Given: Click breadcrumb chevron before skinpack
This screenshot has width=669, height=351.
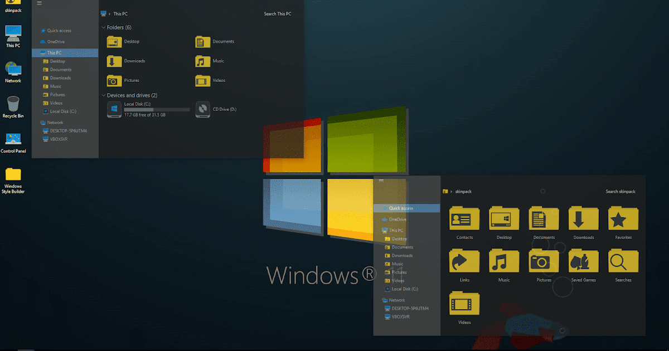Looking at the screenshot, I should click(452, 192).
